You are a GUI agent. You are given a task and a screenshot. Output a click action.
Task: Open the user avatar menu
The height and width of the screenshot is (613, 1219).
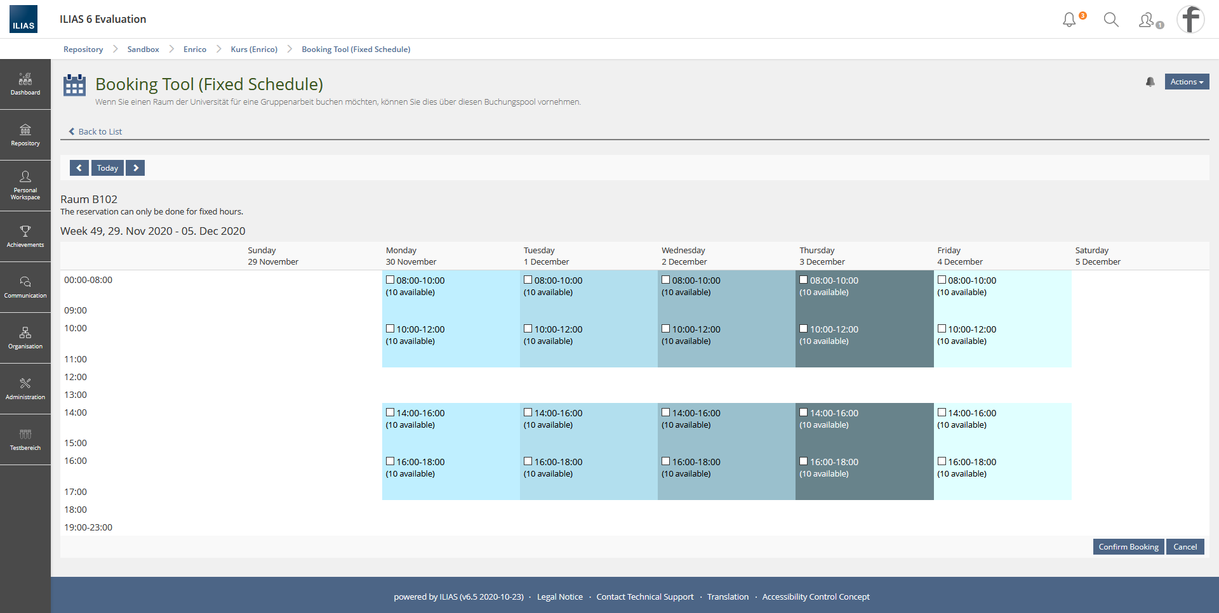(1190, 19)
